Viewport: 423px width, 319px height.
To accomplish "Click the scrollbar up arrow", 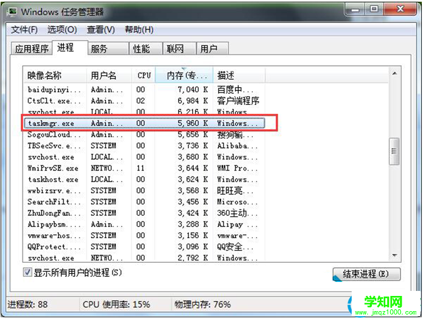I will [x=394, y=74].
